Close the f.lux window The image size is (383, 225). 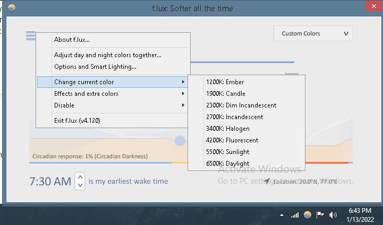pos(374,6)
